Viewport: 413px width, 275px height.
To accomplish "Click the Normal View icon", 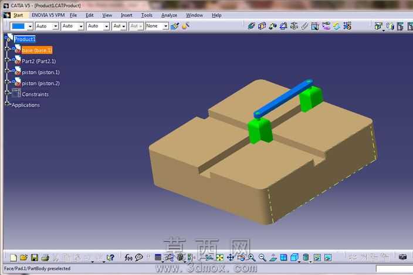I will click(x=273, y=257).
